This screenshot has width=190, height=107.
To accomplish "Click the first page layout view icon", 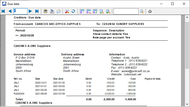I will [82, 11].
